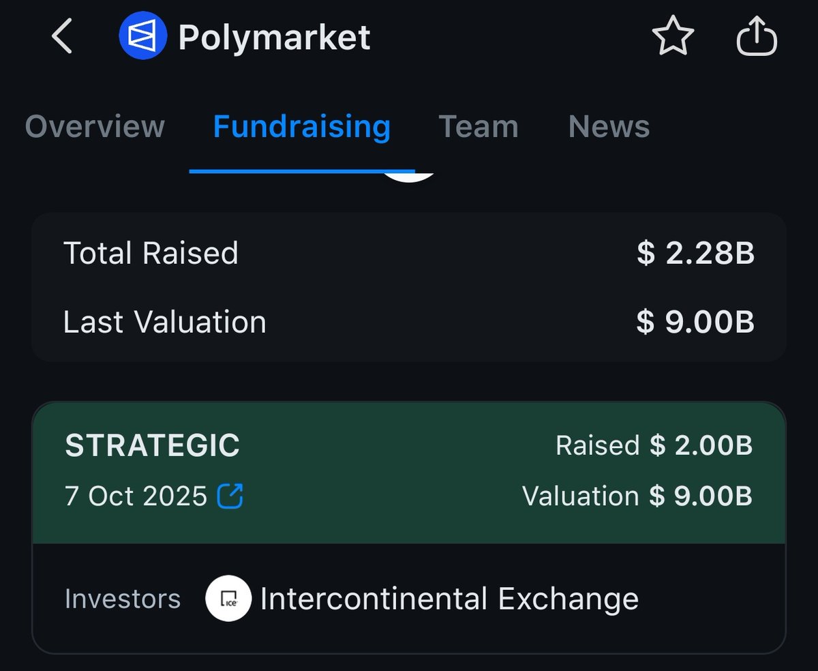Select the Fundraising tab
818x671 pixels.
302,127
